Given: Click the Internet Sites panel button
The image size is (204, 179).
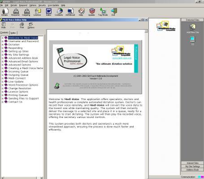Looking at the screenshot, I should click(192, 163).
